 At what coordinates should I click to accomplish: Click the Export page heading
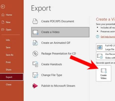click(x=41, y=8)
